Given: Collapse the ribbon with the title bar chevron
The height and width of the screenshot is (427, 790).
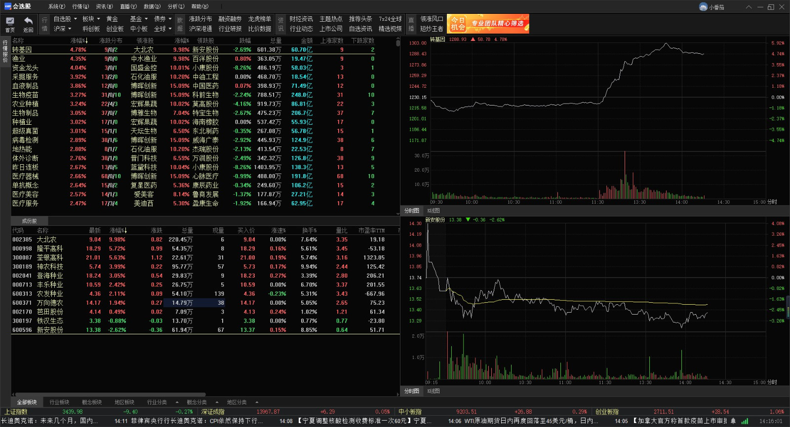Looking at the screenshot, I should (749, 7).
